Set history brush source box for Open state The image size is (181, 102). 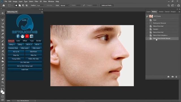click(x=147, y=20)
